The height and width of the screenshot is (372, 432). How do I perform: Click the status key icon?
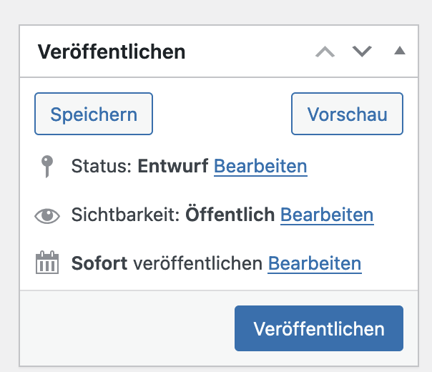(x=46, y=167)
